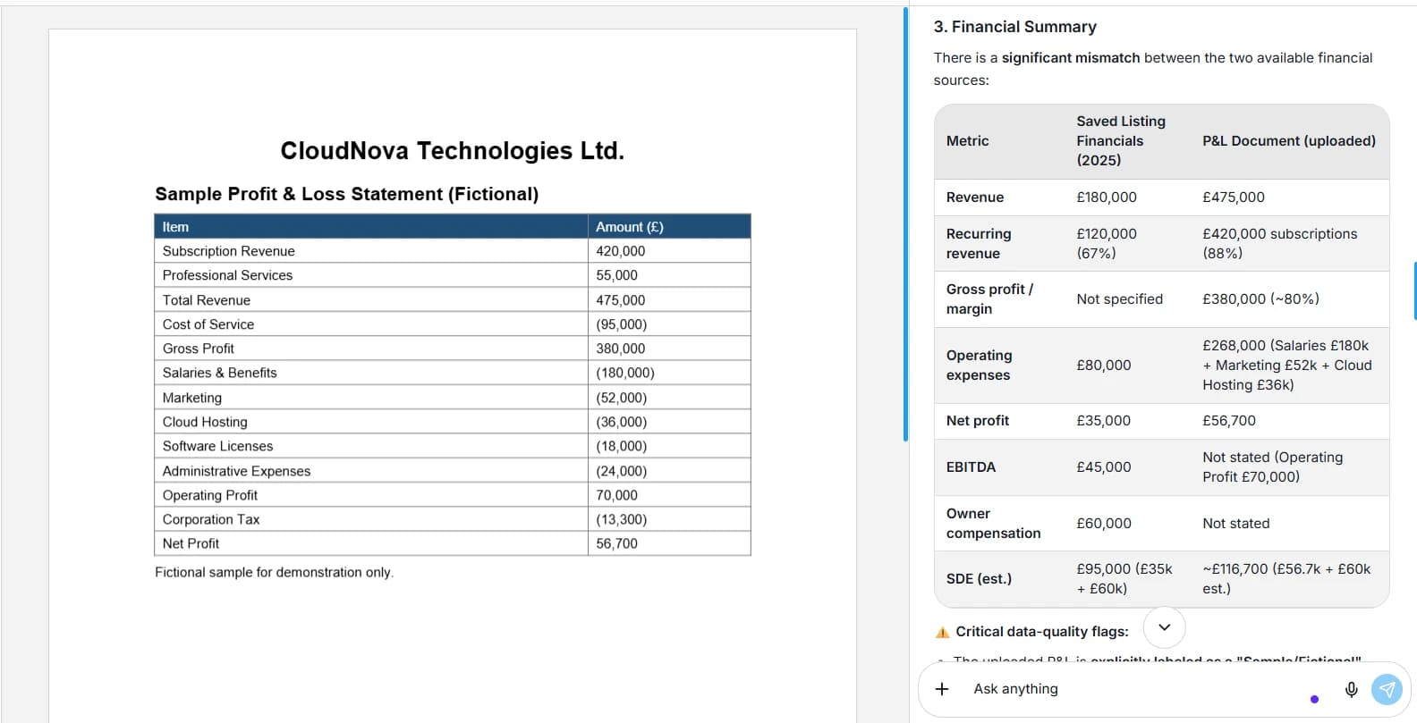Click the chat panel scrollbar on the right edge
The image size is (1417, 723).
coord(1414,290)
